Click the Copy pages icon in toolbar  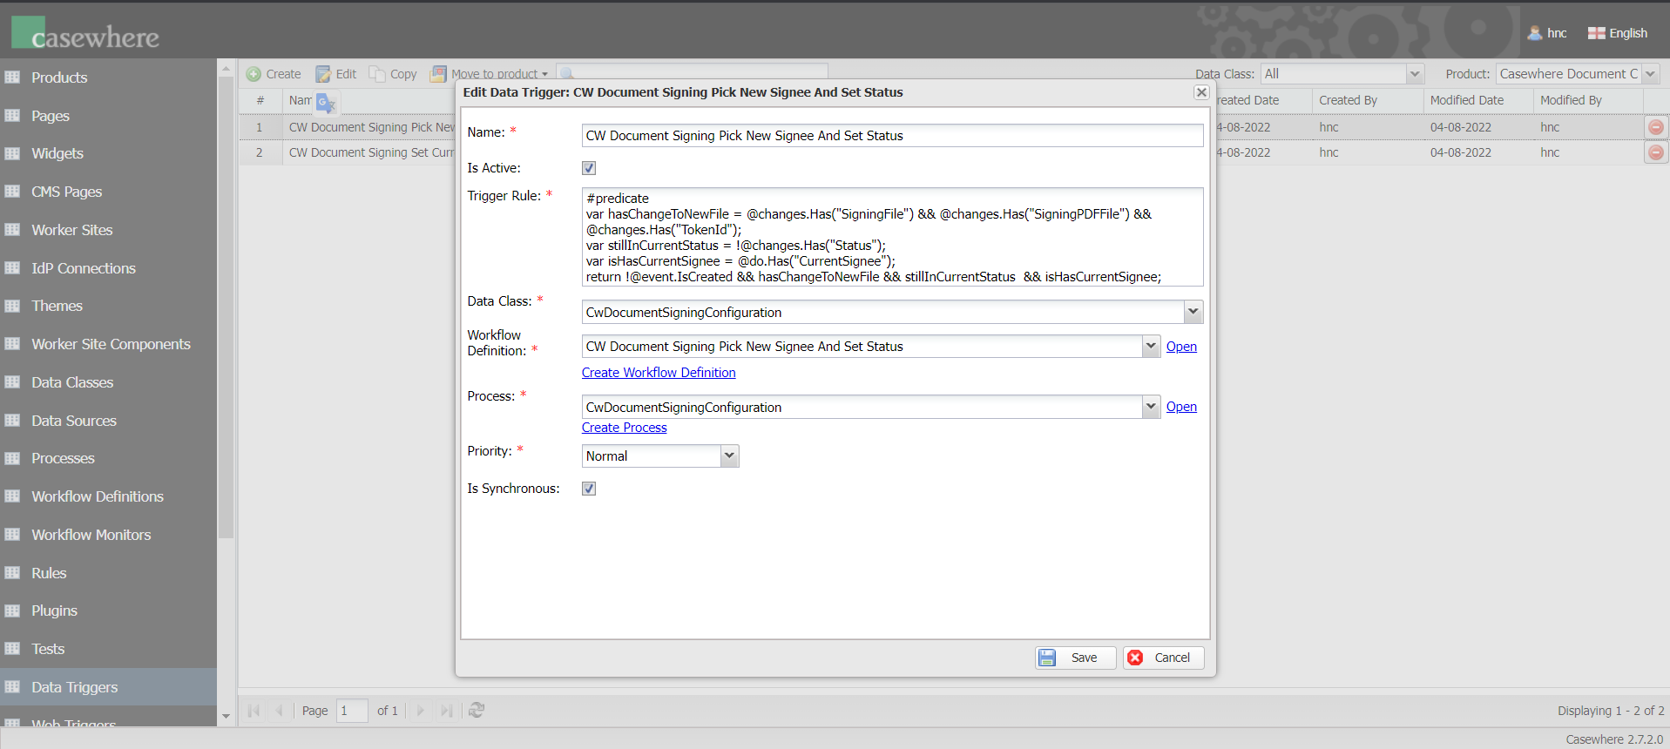pyautogui.click(x=376, y=74)
